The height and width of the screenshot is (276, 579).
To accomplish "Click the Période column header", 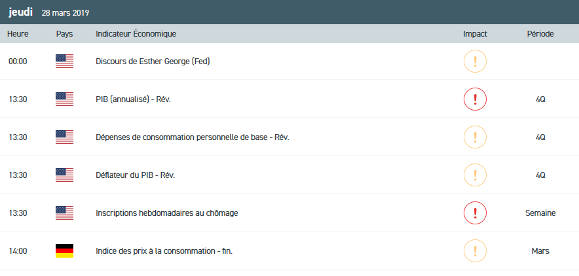I will (540, 33).
